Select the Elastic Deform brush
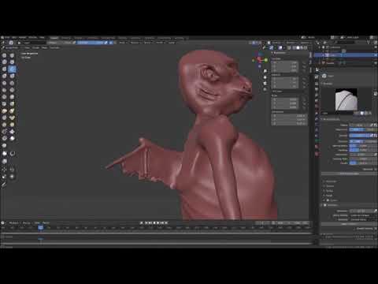The image size is (378, 284). click(x=5, y=110)
